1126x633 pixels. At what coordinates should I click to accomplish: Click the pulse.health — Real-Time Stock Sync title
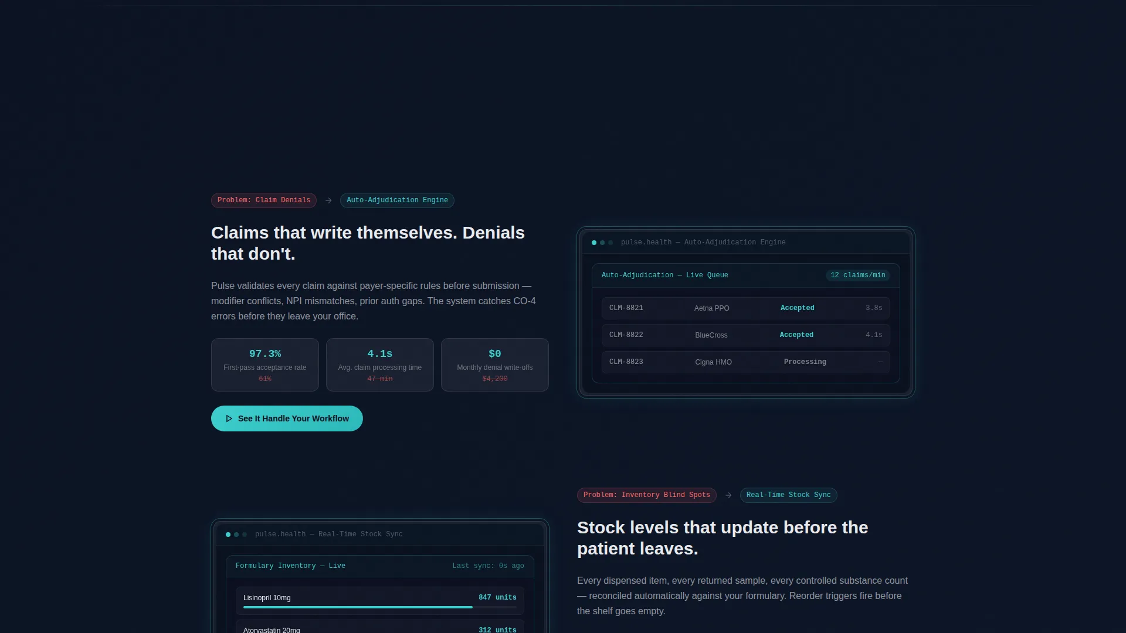329,535
